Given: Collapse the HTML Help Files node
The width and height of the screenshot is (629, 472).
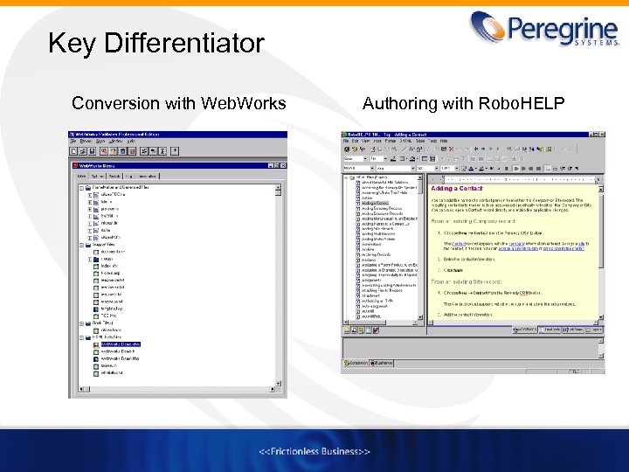Looking at the screenshot, I should pyautogui.click(x=81, y=337).
